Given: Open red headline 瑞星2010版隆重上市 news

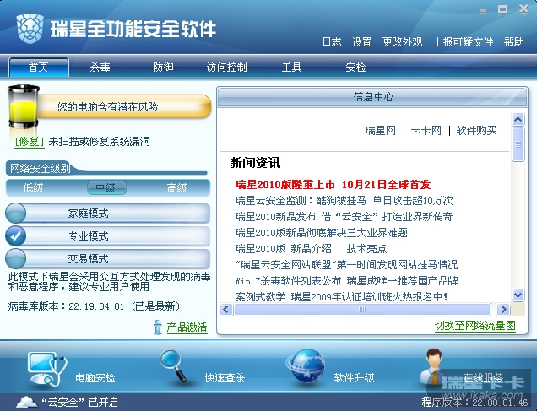Looking at the screenshot, I should pyautogui.click(x=333, y=185).
